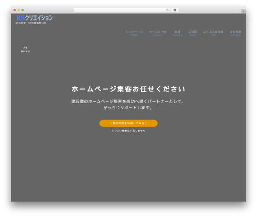This screenshot has width=257, height=217.
Task: Click the round button next to address bar
Action: (175, 10)
